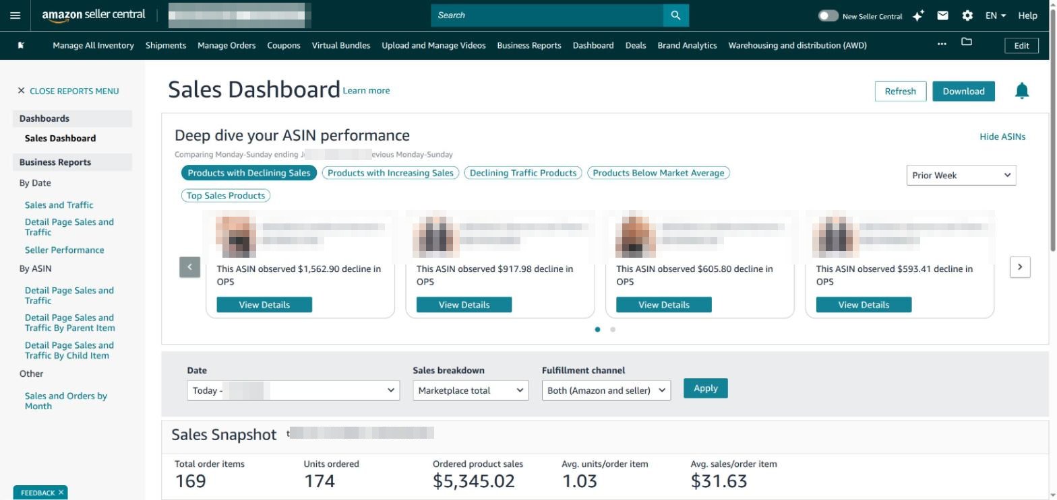Select Top Sales Products filter
Viewport: 1057px width, 500px height.
[x=226, y=196]
